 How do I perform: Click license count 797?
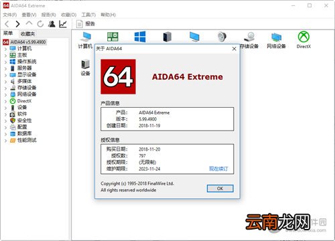click(142, 156)
